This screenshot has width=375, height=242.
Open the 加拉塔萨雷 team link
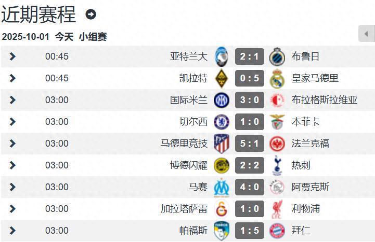[184, 209]
